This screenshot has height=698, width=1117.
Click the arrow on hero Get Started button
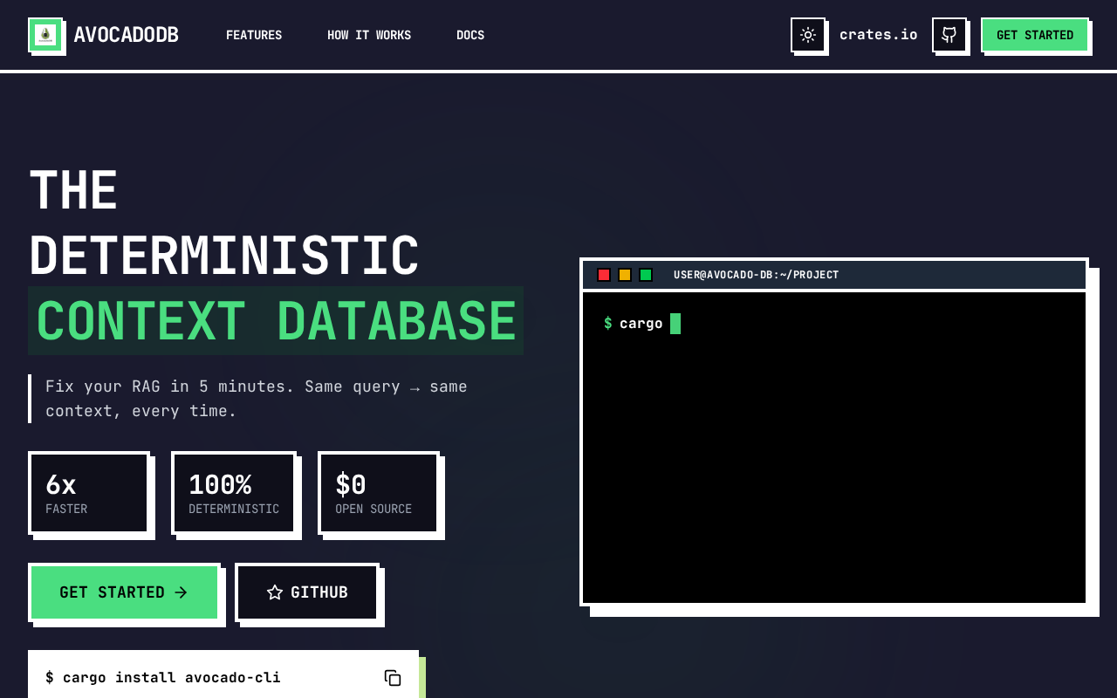tap(181, 592)
